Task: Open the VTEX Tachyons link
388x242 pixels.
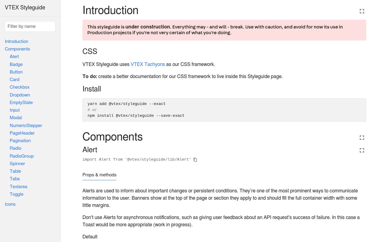Action: (148, 64)
